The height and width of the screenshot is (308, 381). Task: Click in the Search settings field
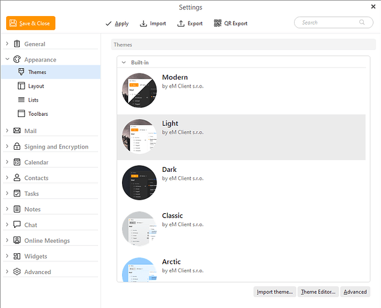point(334,22)
